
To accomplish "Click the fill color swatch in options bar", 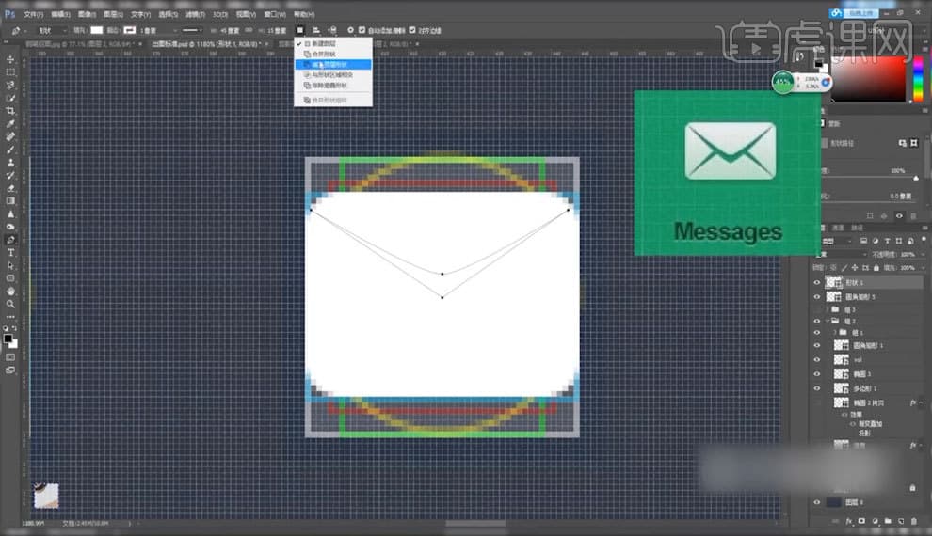I will point(96,30).
